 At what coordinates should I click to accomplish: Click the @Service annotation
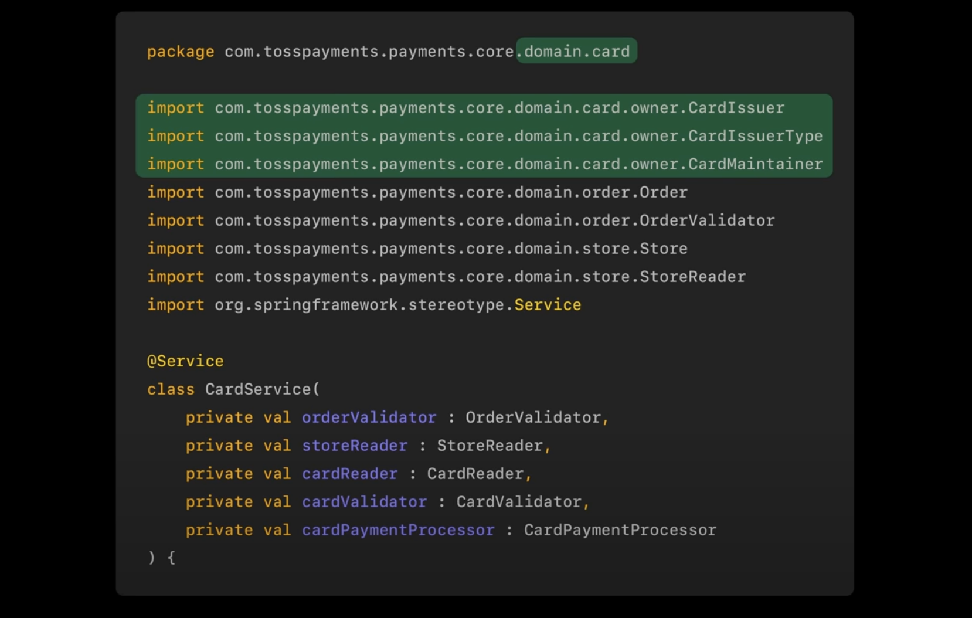pyautogui.click(x=185, y=361)
